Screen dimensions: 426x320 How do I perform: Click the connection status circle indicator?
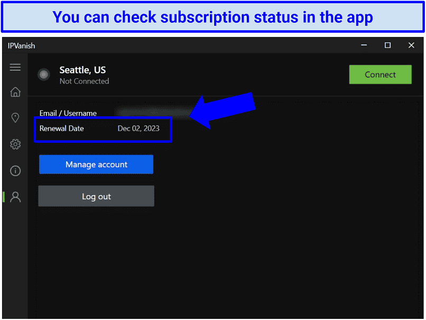click(x=44, y=74)
